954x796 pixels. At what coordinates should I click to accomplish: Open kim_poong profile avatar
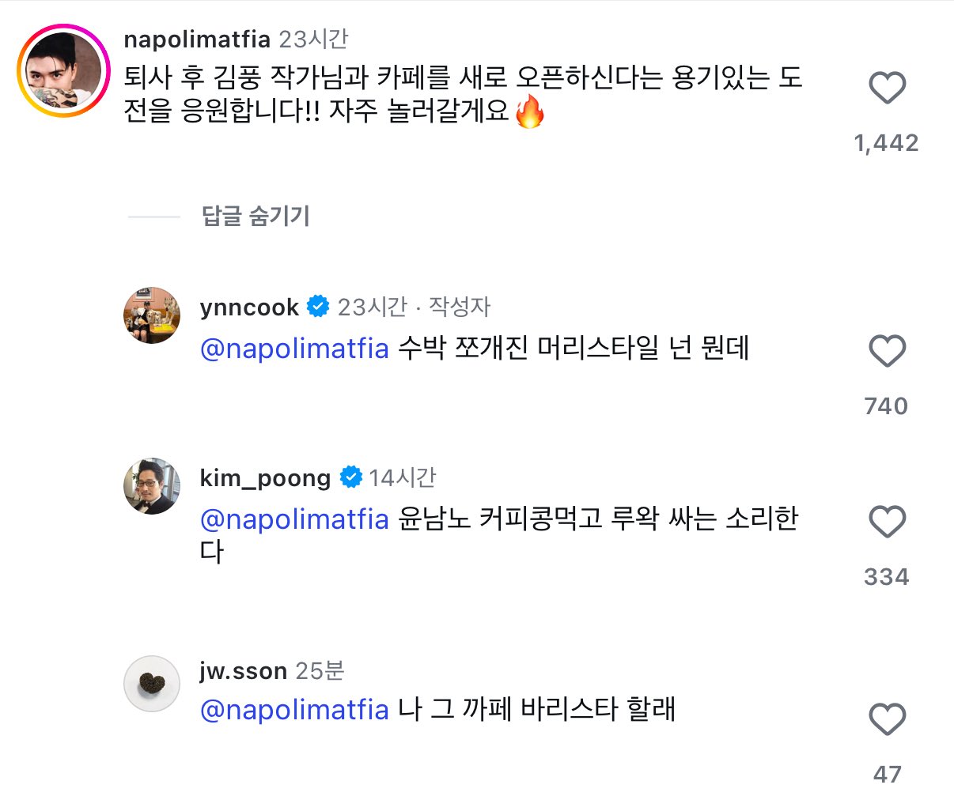pos(152,486)
